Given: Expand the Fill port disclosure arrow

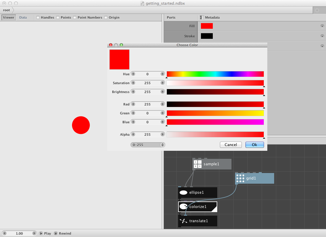Looking at the screenshot, I should pyautogui.click(x=322, y=26).
